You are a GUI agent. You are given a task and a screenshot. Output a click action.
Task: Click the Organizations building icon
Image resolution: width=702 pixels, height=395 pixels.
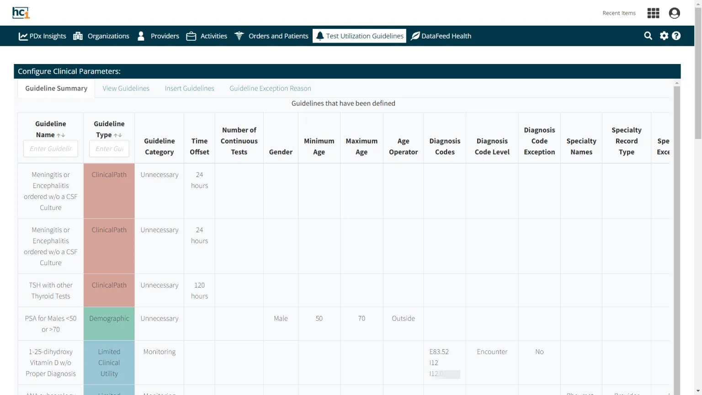tap(77, 36)
